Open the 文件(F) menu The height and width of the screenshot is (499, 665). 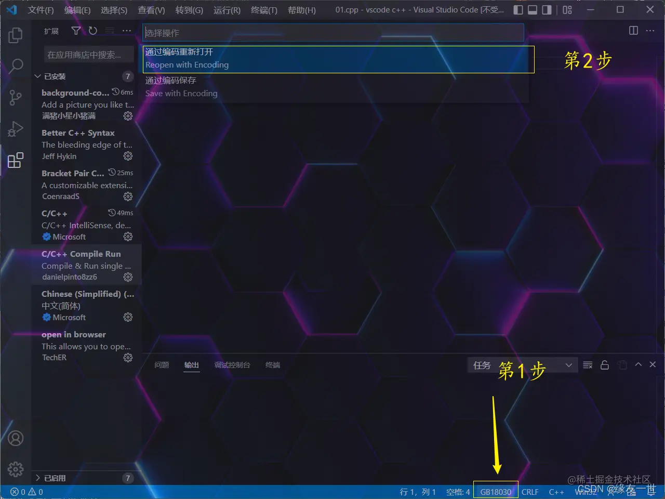point(41,10)
